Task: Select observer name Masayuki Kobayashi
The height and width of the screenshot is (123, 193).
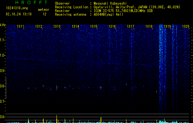Action: (x=110, y=3)
